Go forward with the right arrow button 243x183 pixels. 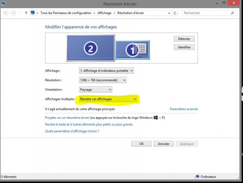pos(13,13)
